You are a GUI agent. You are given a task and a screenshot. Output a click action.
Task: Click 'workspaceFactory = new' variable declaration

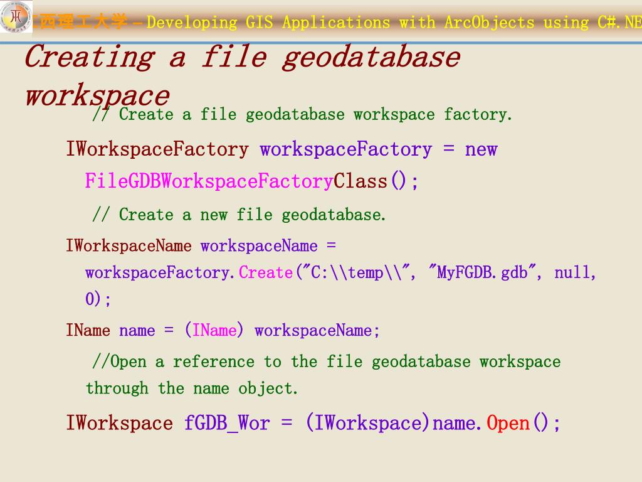(378, 149)
